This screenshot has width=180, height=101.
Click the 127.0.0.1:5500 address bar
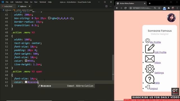coord(142,8)
